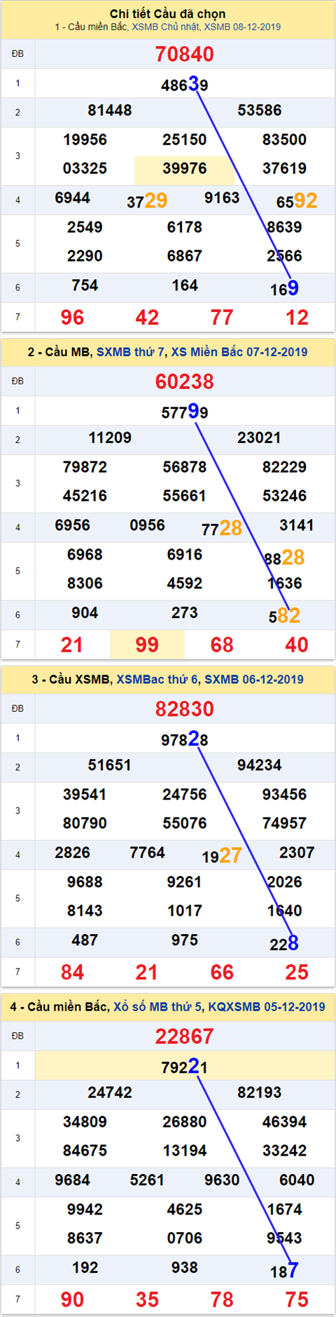Select first prize number 48639
This screenshot has height=1317, width=336.
[x=185, y=85]
